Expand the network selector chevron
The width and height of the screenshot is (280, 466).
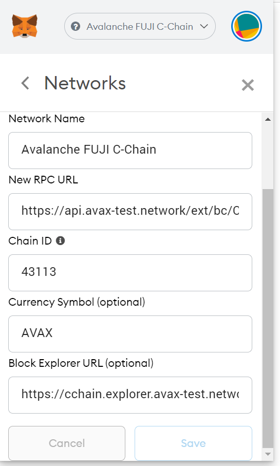click(x=204, y=26)
